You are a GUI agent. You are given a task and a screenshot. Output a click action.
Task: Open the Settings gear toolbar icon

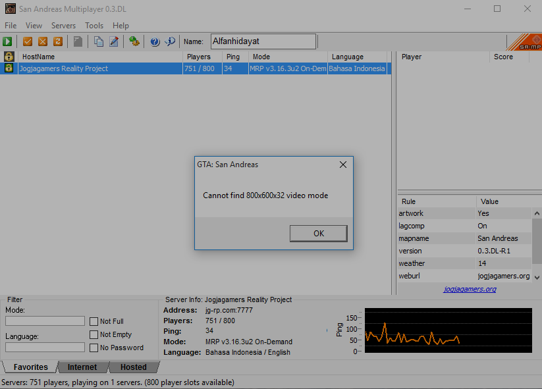pyautogui.click(x=134, y=41)
